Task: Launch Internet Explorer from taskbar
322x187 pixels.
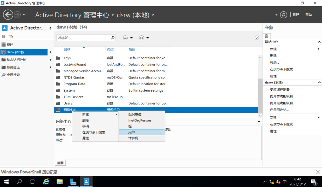Action: pos(46,182)
